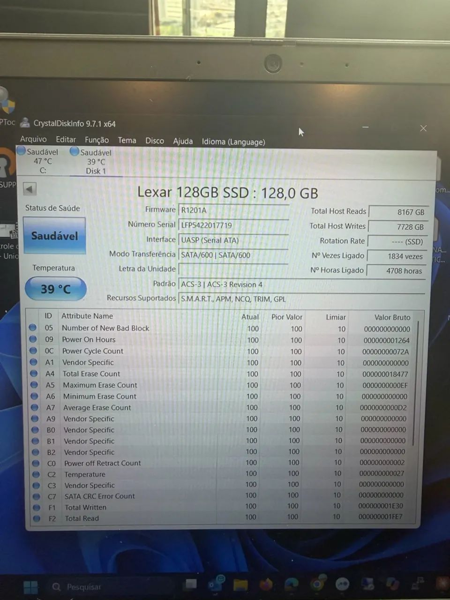Open Outlook from the taskbar

216,584
